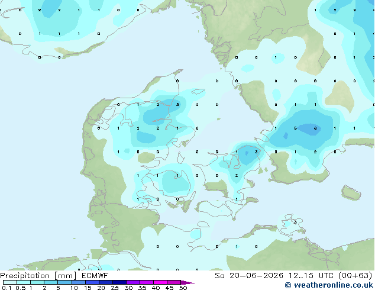Click the legend swatch between 15 and 20
Viewport: 375px width, 290px height.
click(x=92, y=282)
